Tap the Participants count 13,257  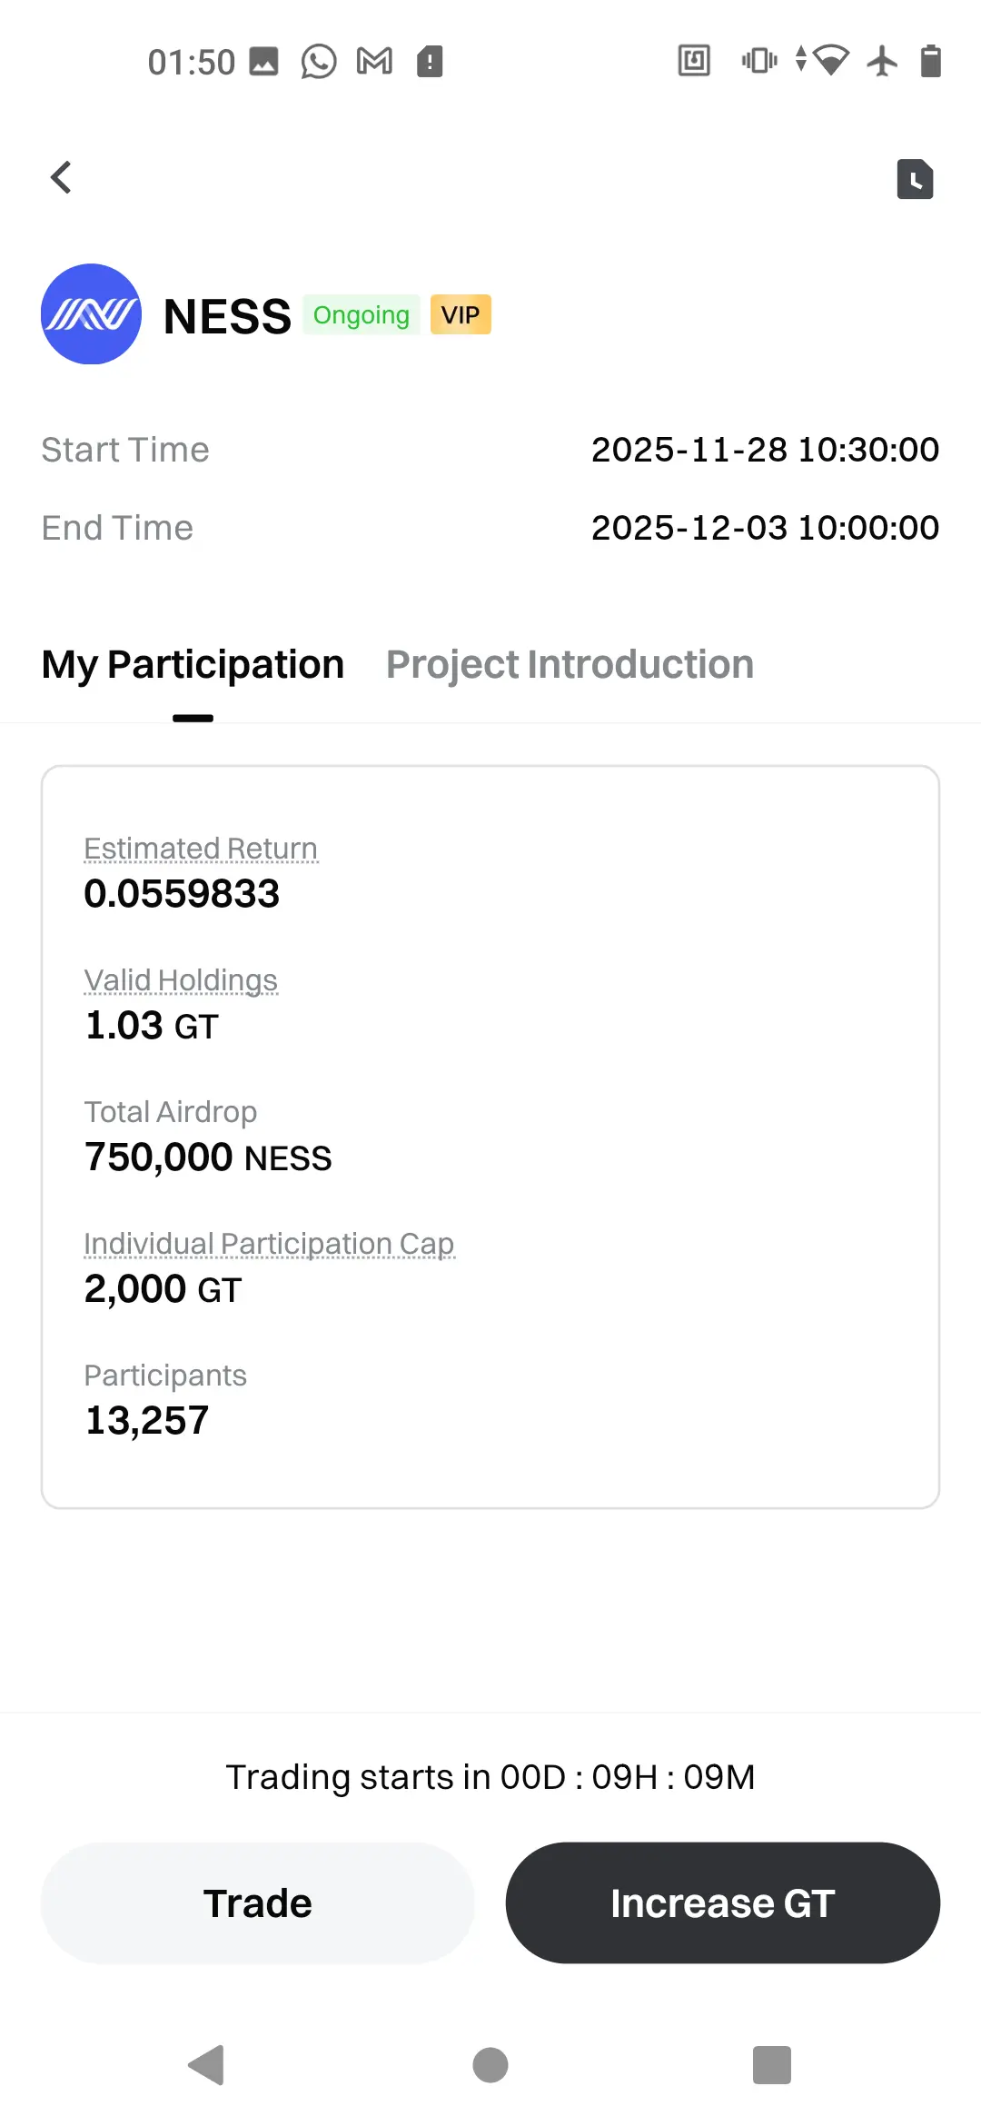[x=147, y=1421]
